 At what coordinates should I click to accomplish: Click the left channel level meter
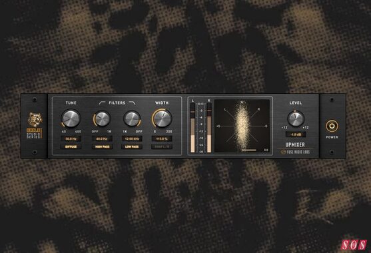click(x=193, y=127)
